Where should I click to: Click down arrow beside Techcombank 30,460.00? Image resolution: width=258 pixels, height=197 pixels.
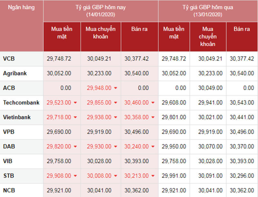(x=153, y=103)
